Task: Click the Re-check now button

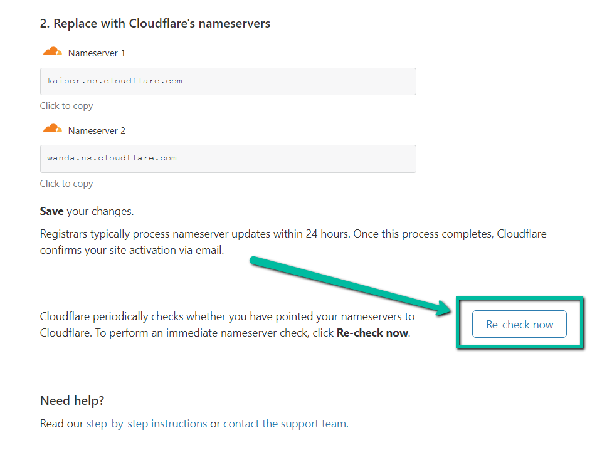Action: point(519,324)
